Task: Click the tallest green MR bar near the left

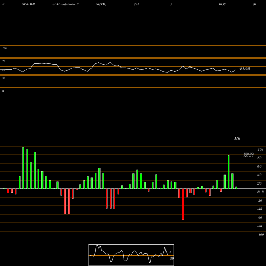Action: point(23,168)
